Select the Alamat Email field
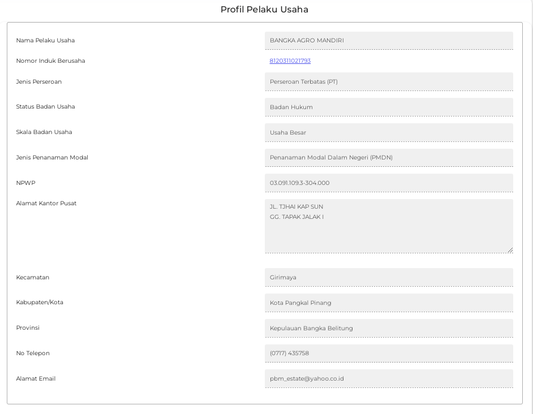Viewport: 533px width, 414px height. point(389,378)
